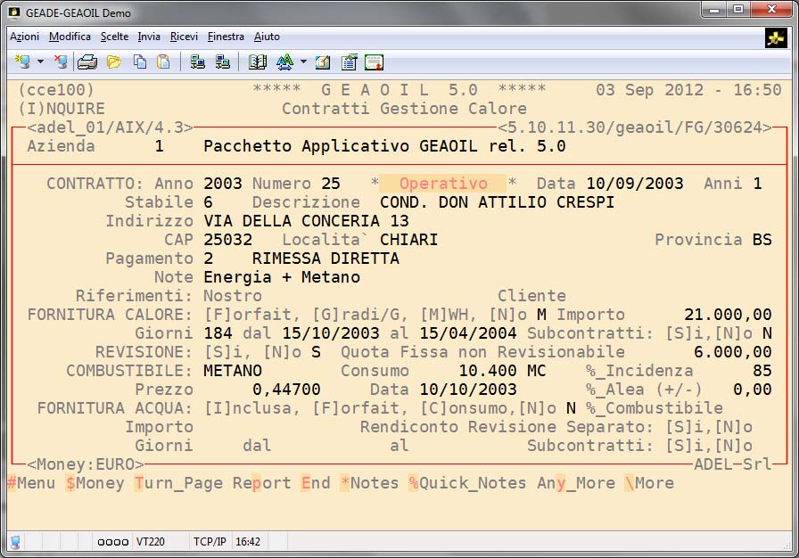Click the disconnect session icon
Image resolution: width=799 pixels, height=558 pixels.
coord(61,62)
